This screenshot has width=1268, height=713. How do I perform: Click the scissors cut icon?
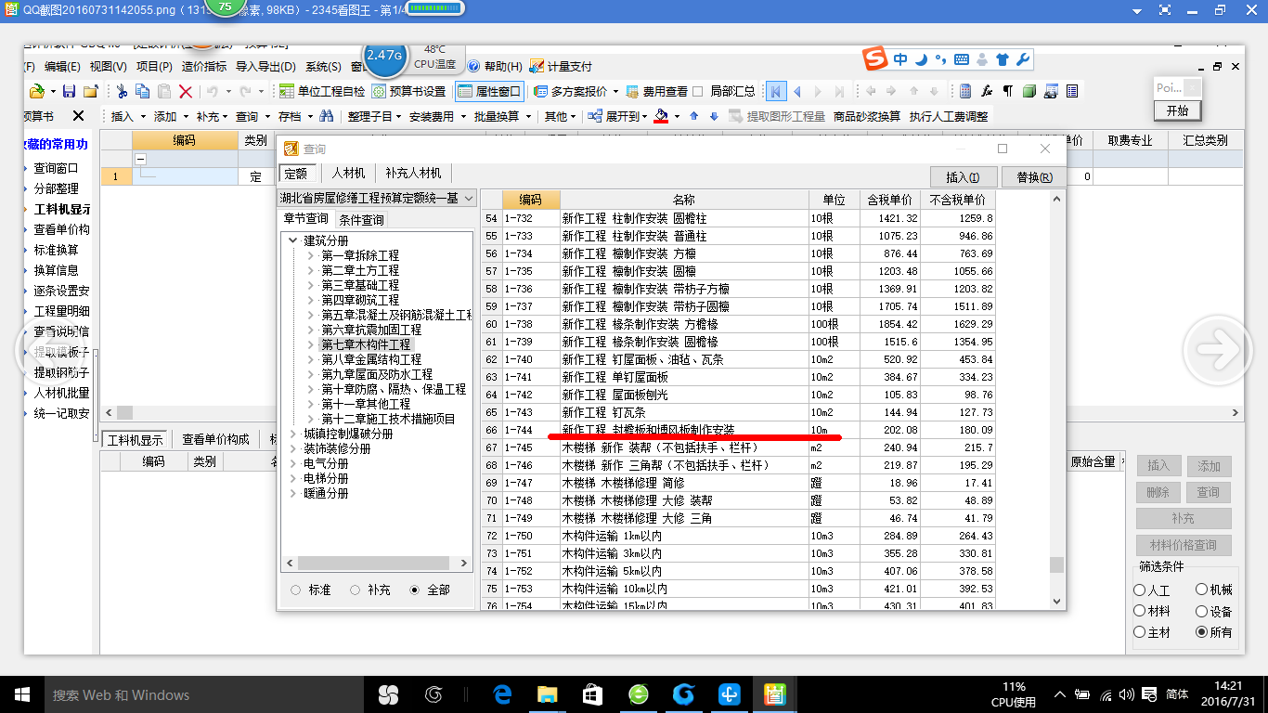(x=122, y=91)
